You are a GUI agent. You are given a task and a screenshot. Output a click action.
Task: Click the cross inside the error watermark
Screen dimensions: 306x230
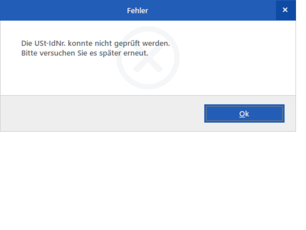click(x=148, y=58)
